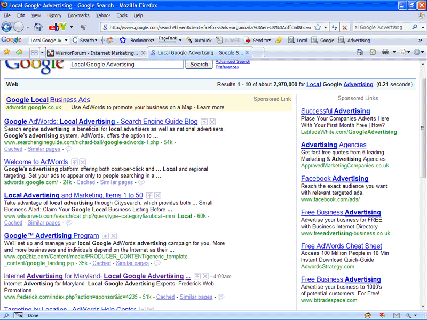Open the Free AdWords Cheat Sheet ad
Image resolution: width=427 pixels, height=320 pixels.
[342, 246]
